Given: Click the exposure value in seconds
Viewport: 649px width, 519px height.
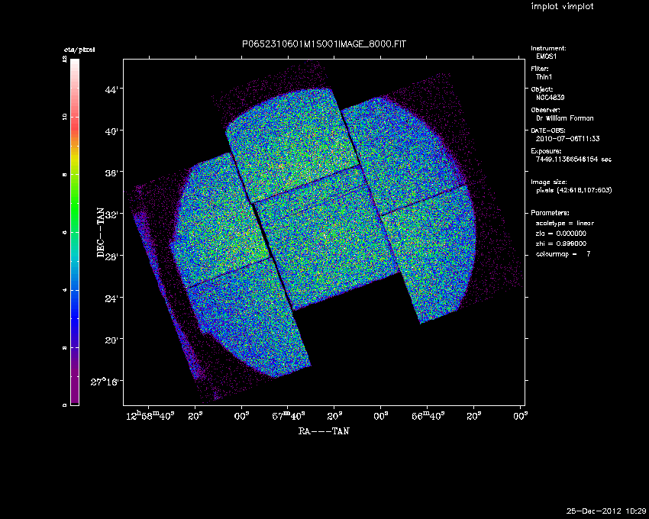Looking at the screenshot, I should point(573,160).
